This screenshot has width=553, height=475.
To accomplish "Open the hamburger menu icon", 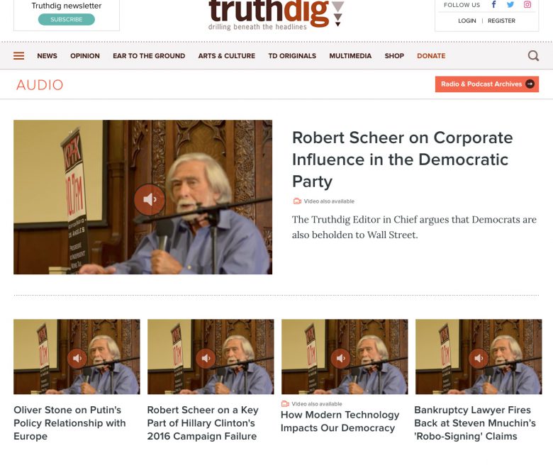I will [18, 56].
